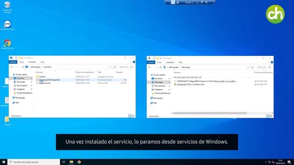Screen dimensions: 294x165
Task: Open the notification center icon
Action: [x=289, y=162]
